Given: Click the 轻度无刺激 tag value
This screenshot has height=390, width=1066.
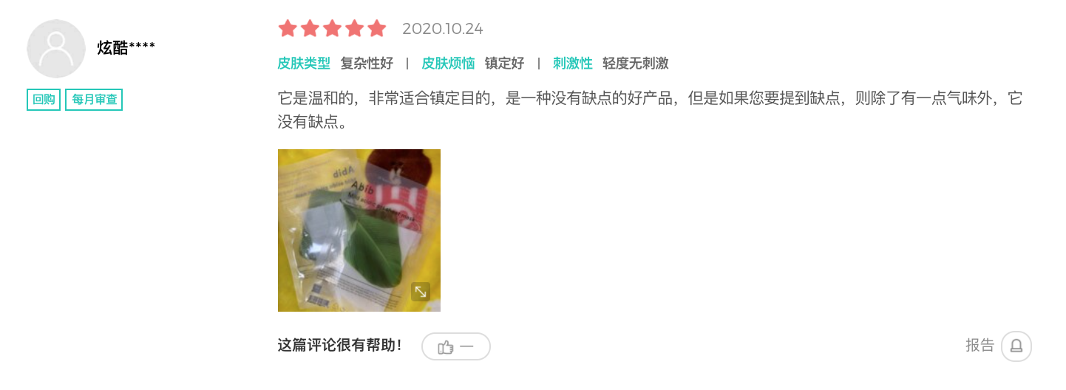Looking at the screenshot, I should (x=636, y=64).
